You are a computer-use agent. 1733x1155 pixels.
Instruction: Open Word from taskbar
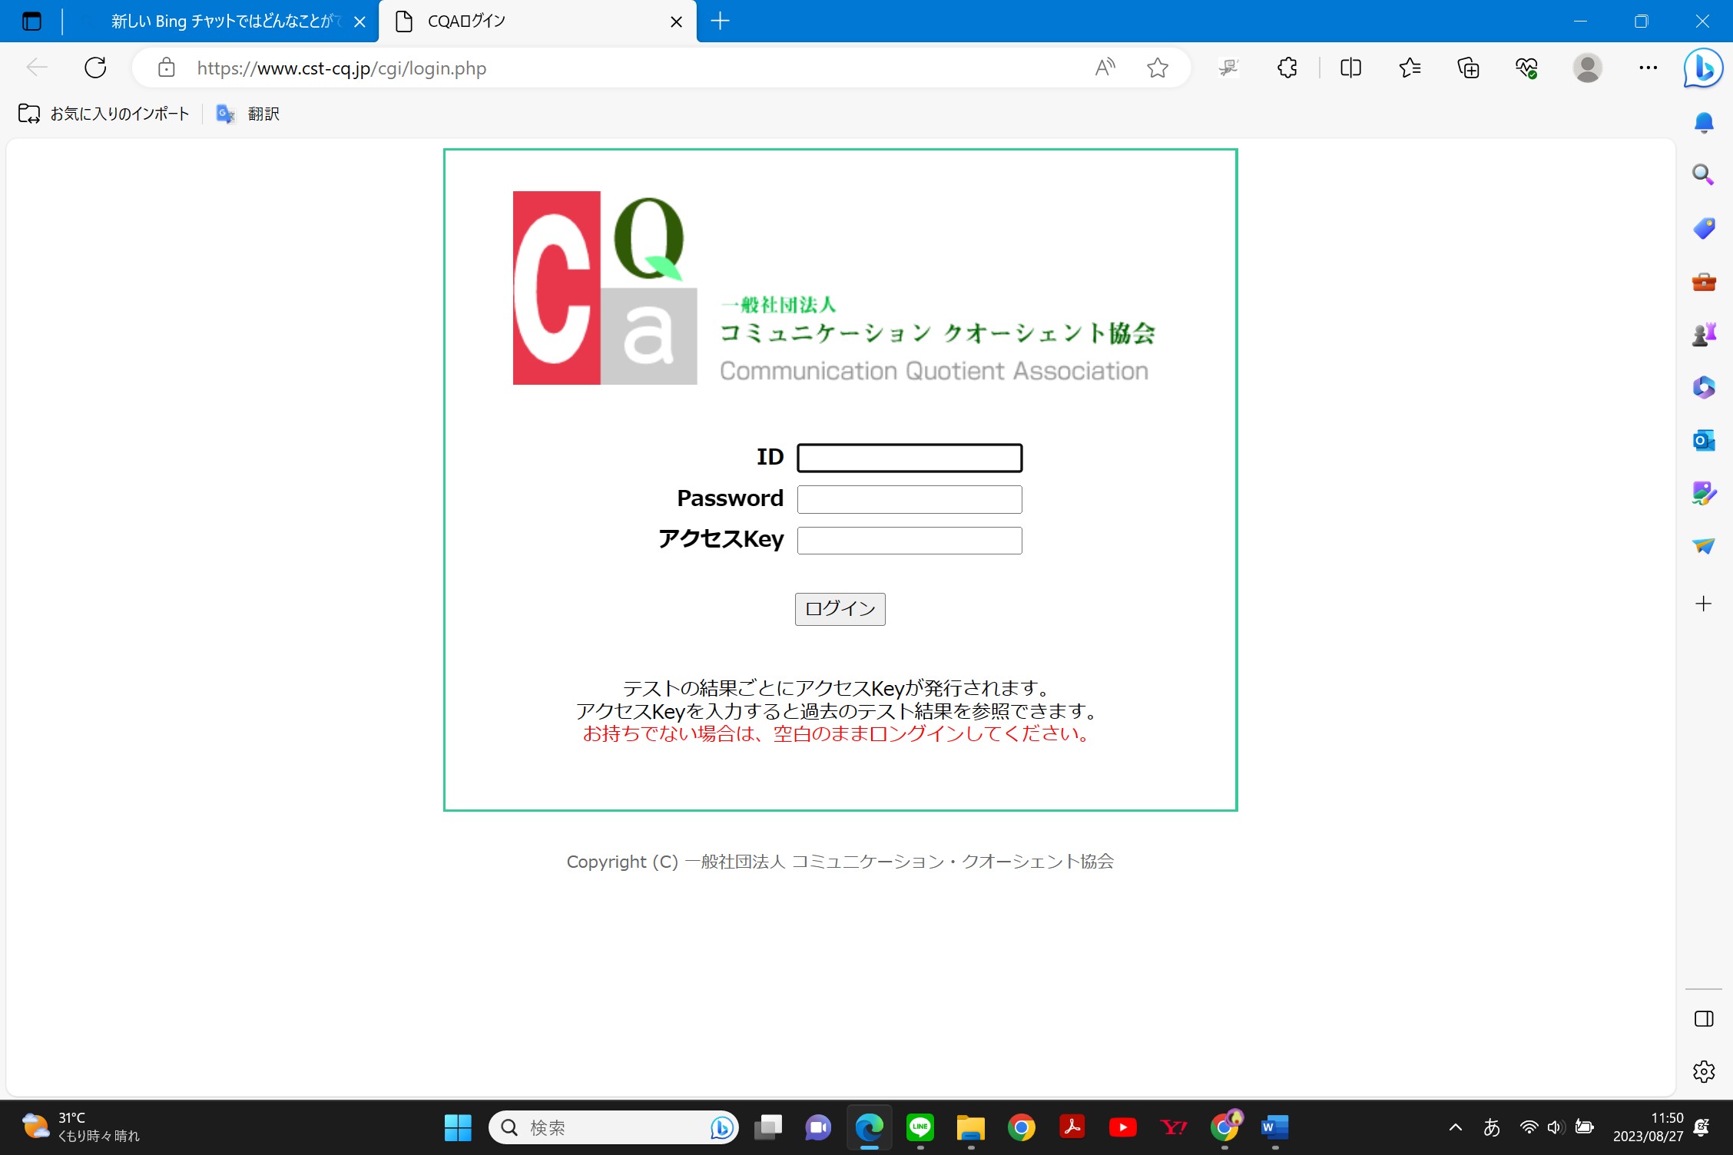pyautogui.click(x=1274, y=1127)
